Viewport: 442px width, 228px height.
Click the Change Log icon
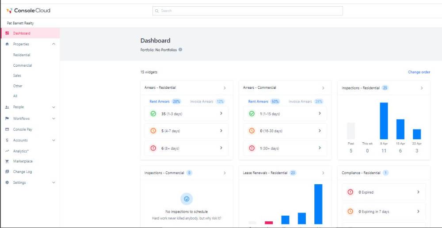coord(7,172)
